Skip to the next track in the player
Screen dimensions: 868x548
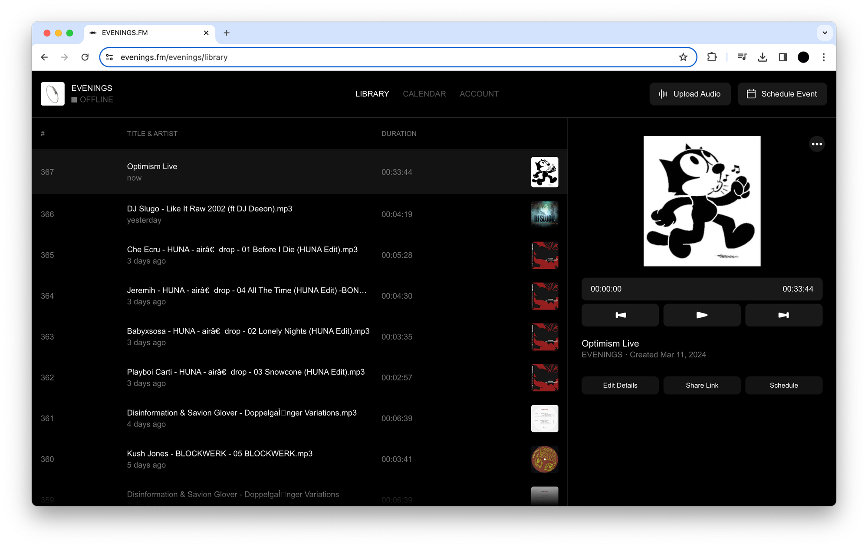[783, 315]
